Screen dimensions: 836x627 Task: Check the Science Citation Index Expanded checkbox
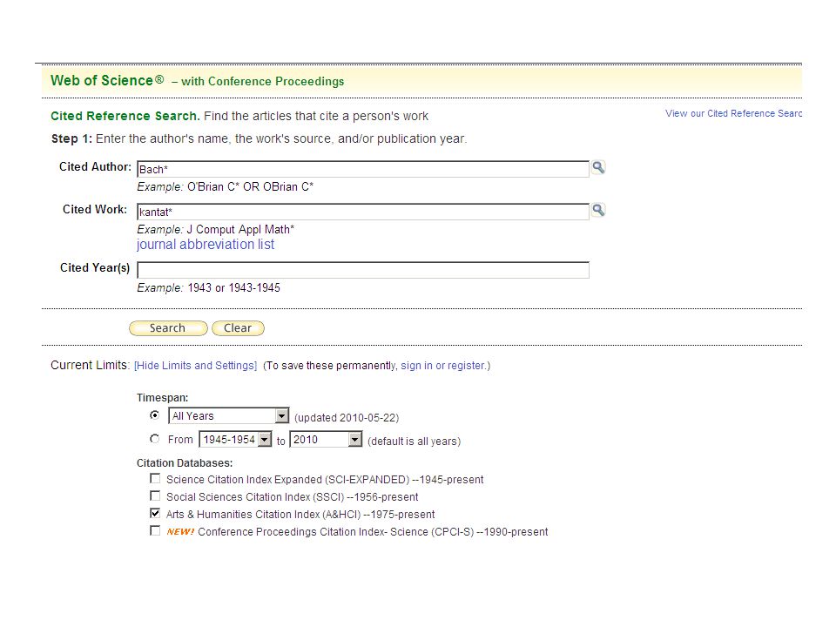point(155,478)
